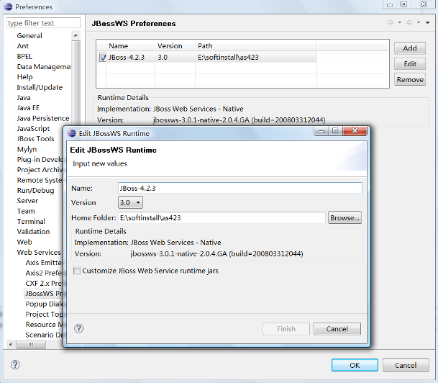This screenshot has height=383, width=438.
Task: Select Java in the preferences tree
Action: pos(24,98)
